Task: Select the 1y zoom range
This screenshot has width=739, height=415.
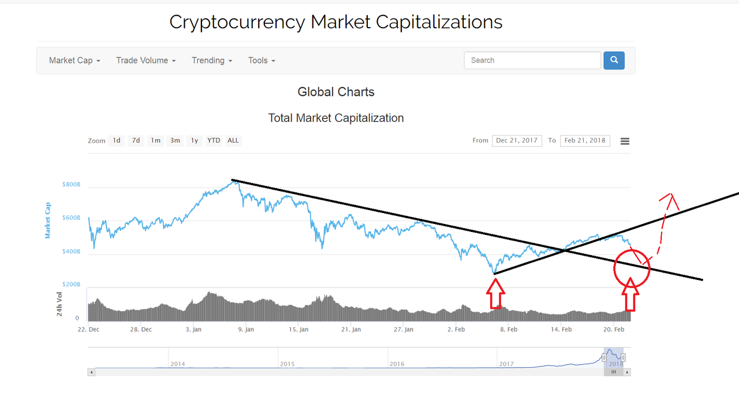Action: (x=195, y=140)
